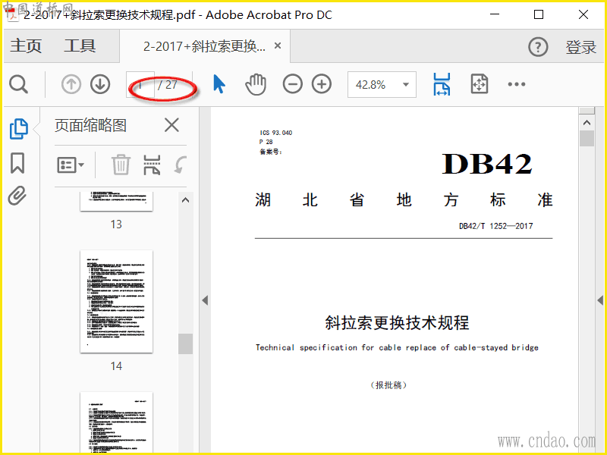Switch to the 工具 tab

click(x=80, y=45)
